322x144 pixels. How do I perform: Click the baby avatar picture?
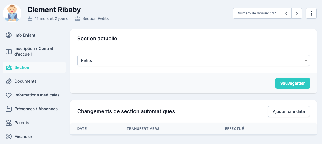pyautogui.click(x=12, y=13)
